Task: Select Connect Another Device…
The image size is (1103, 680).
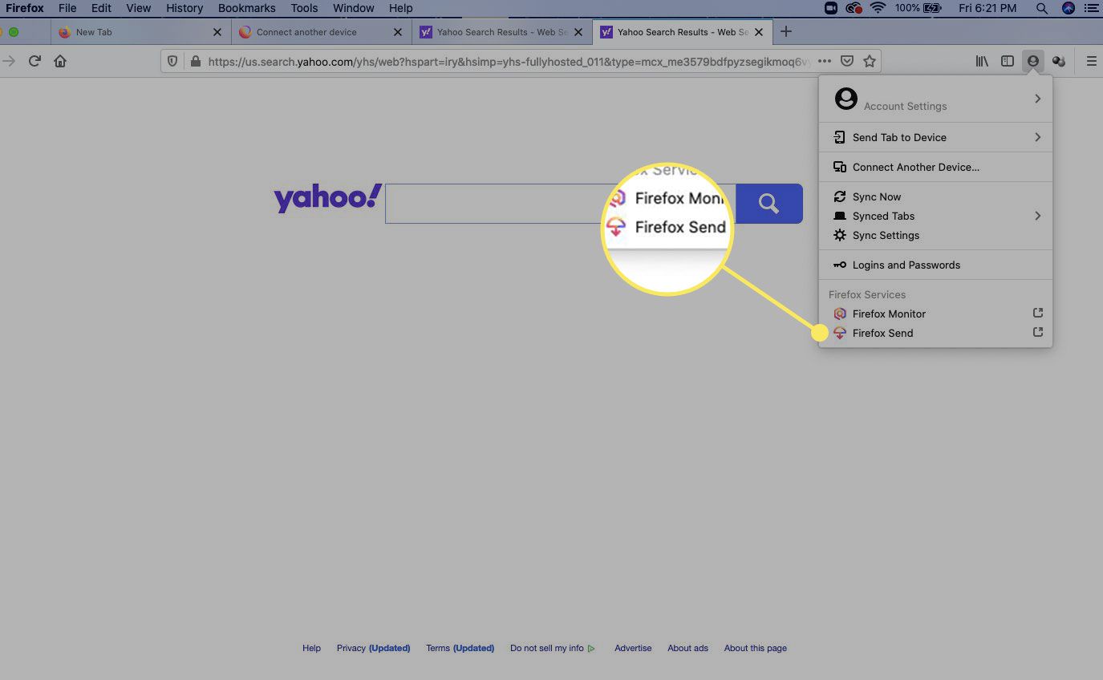Action: 935,167
